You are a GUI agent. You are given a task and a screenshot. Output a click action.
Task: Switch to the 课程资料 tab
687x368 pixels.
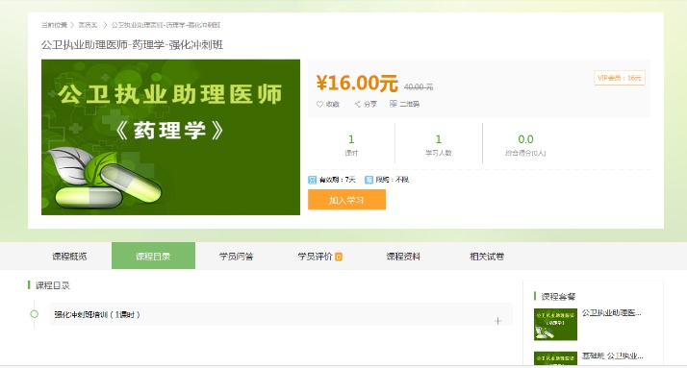(403, 257)
